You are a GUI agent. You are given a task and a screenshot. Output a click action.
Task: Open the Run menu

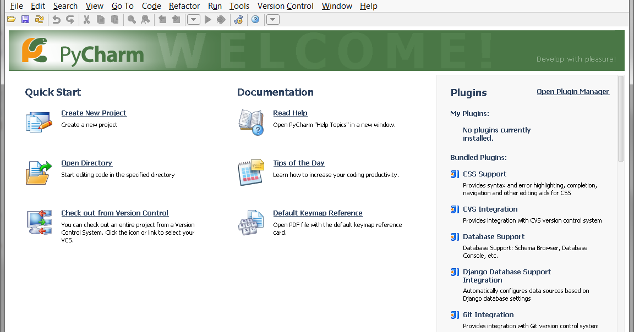(215, 6)
